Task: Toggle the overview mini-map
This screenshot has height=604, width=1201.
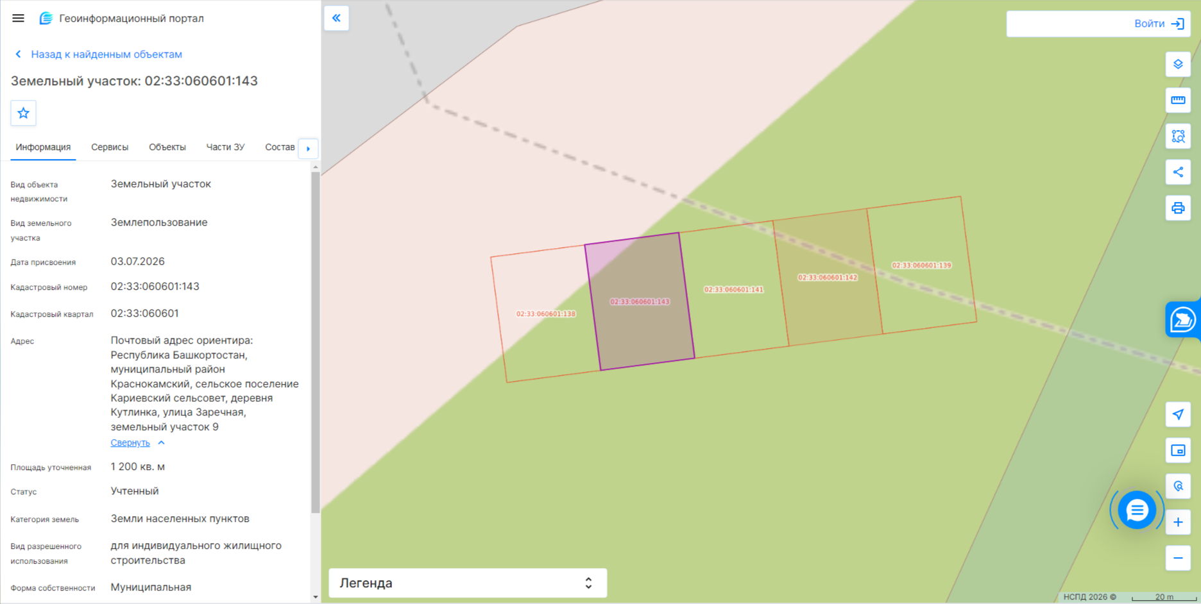Action: pos(1178,450)
